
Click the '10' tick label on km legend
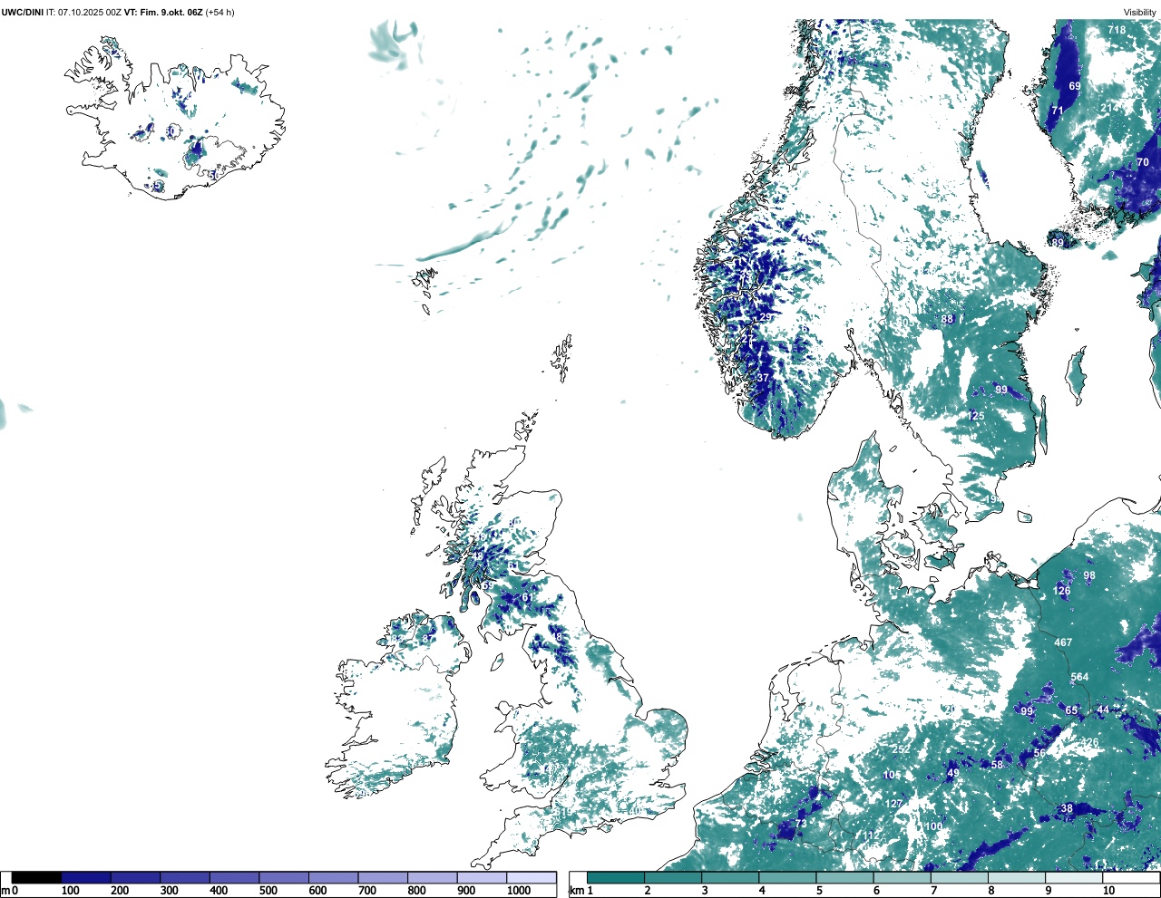1108,891
